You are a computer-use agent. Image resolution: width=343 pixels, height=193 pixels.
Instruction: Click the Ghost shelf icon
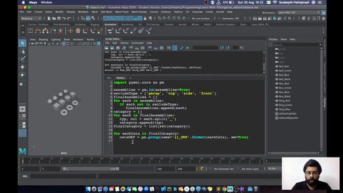click(x=46, y=31)
